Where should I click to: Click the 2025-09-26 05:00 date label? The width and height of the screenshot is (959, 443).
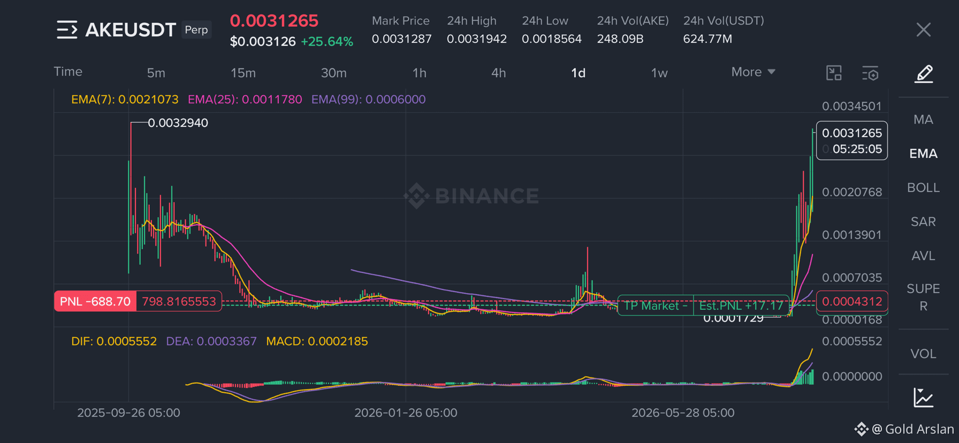(128, 413)
